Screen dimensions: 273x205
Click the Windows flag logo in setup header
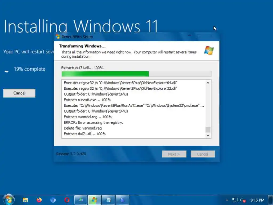click(209, 50)
